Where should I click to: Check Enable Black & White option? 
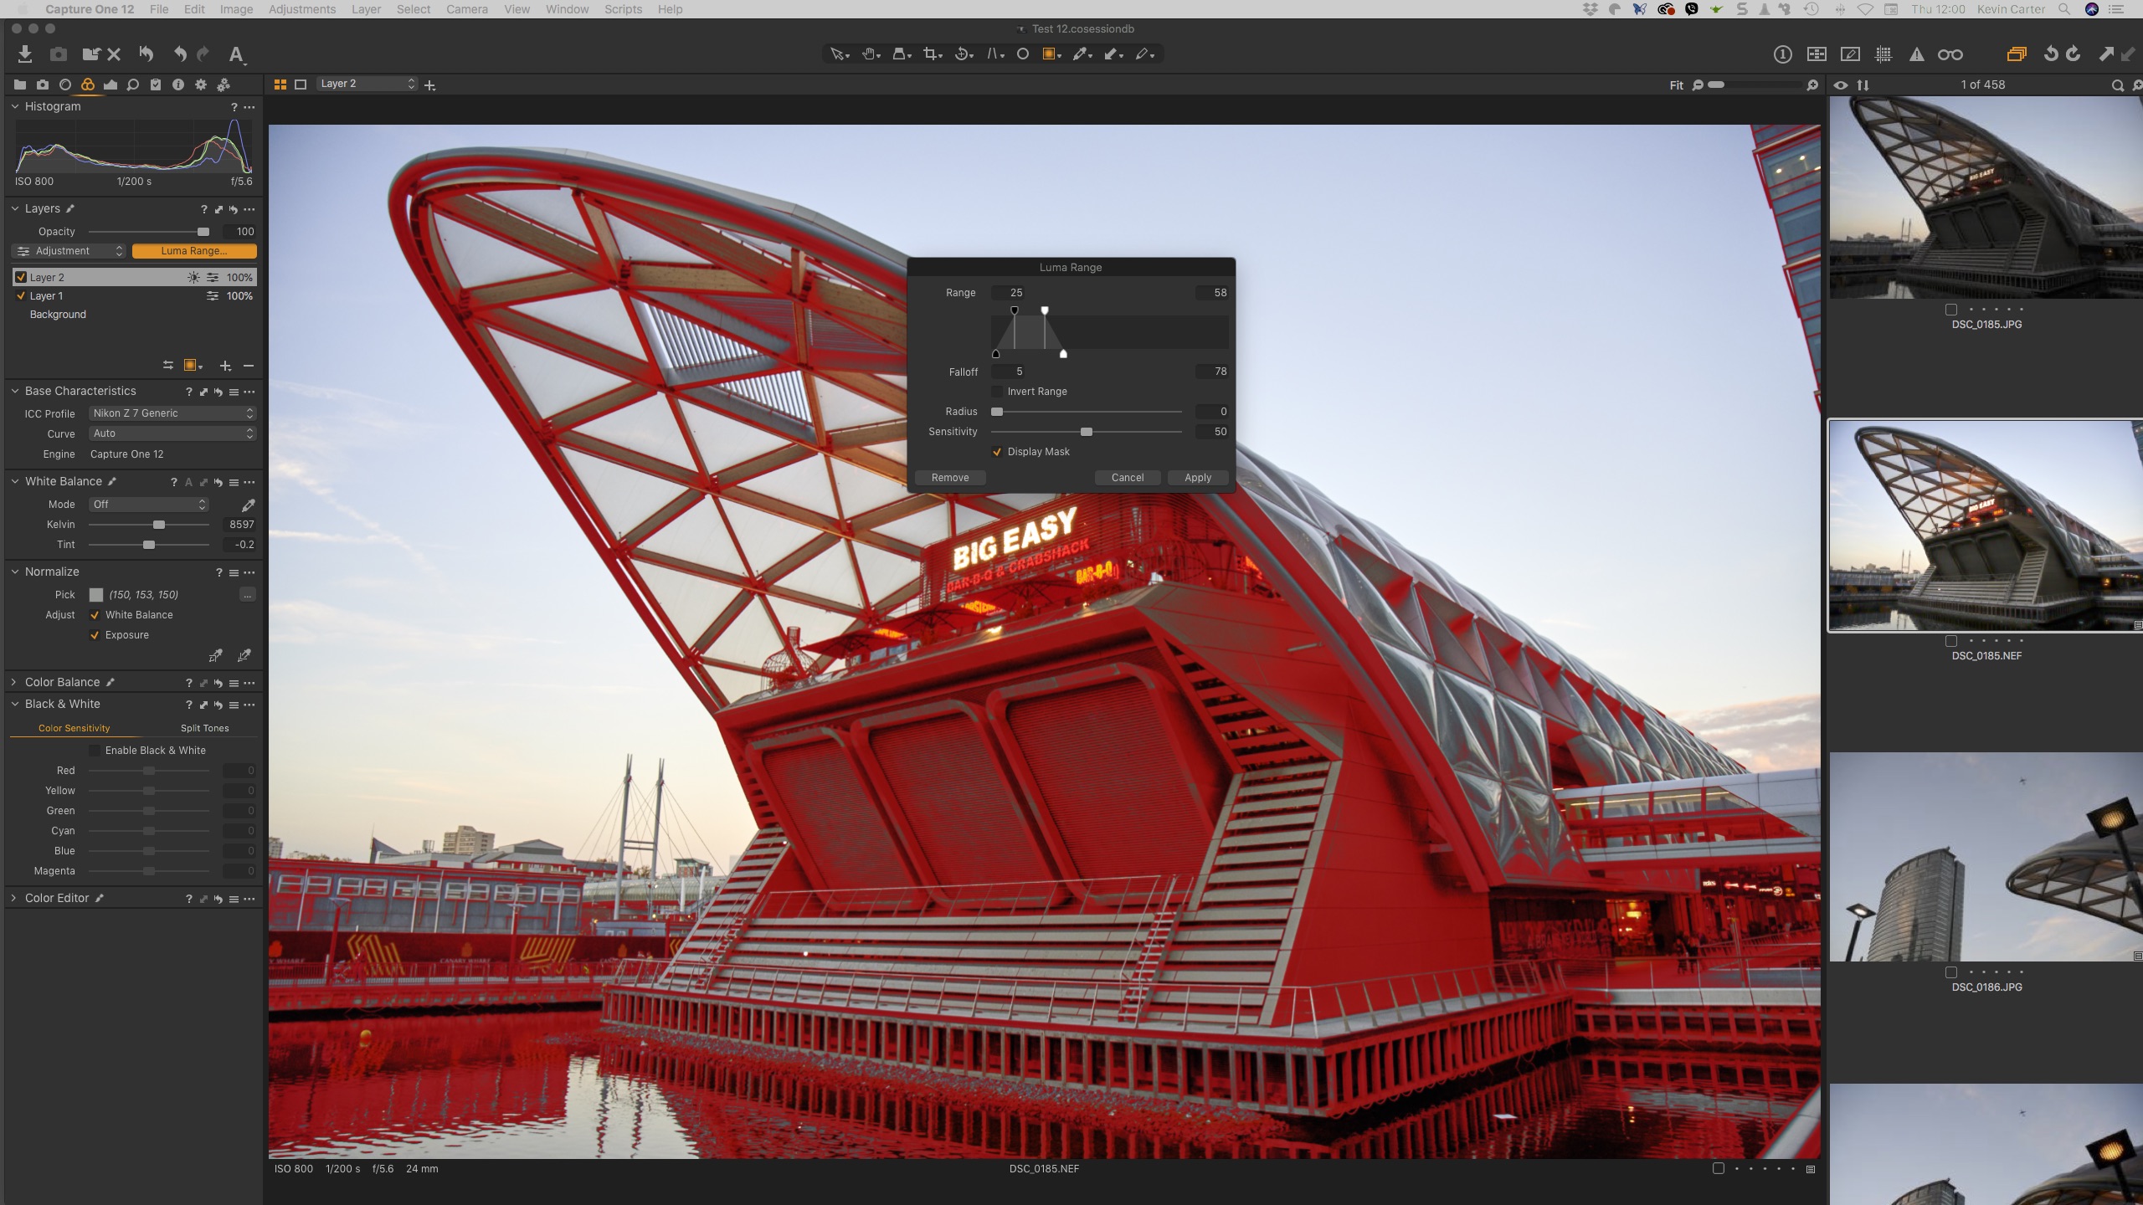(95, 751)
